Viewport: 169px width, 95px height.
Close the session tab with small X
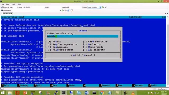(168, 14)
